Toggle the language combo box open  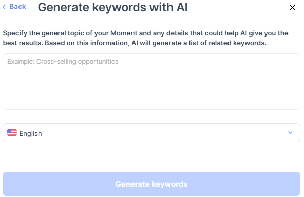coord(151,133)
